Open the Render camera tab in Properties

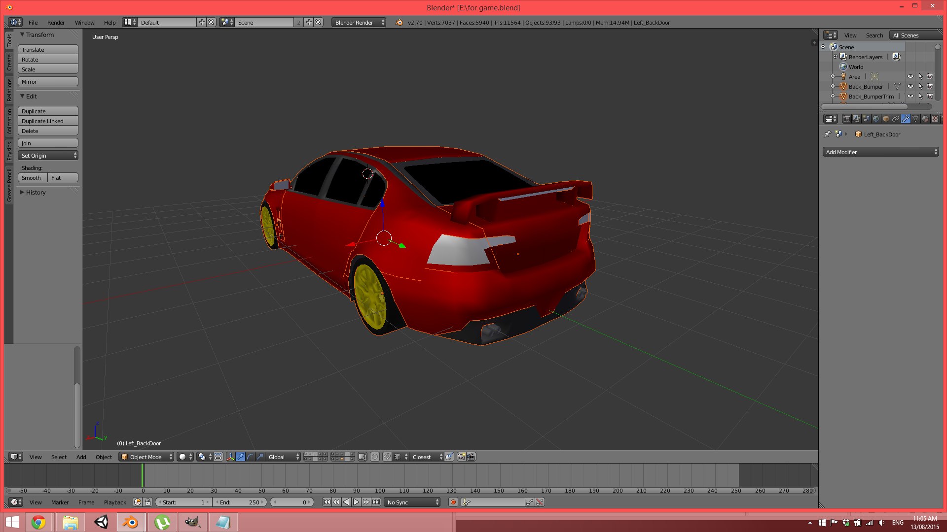pos(846,119)
